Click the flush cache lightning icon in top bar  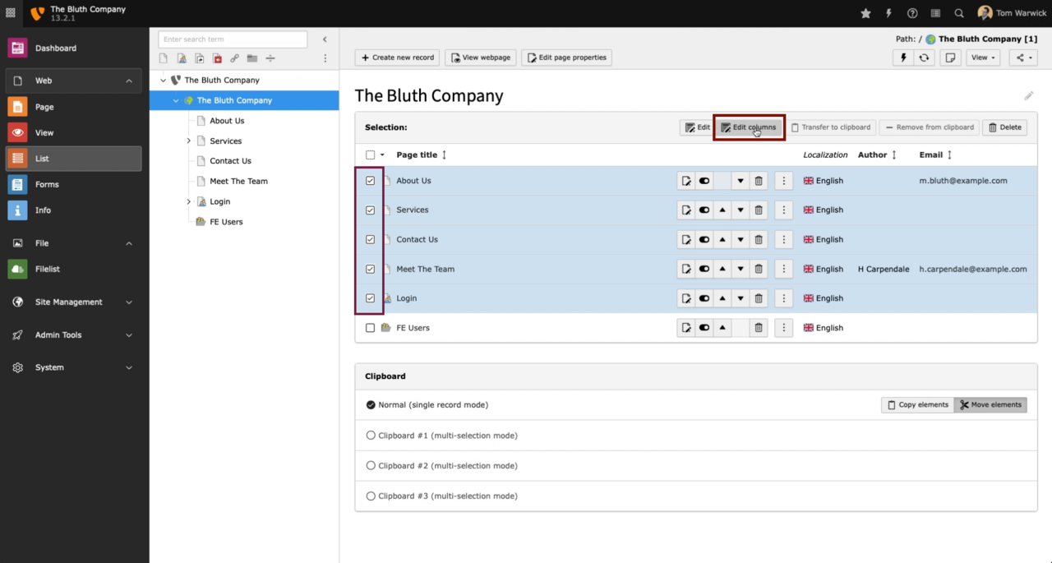(x=888, y=13)
